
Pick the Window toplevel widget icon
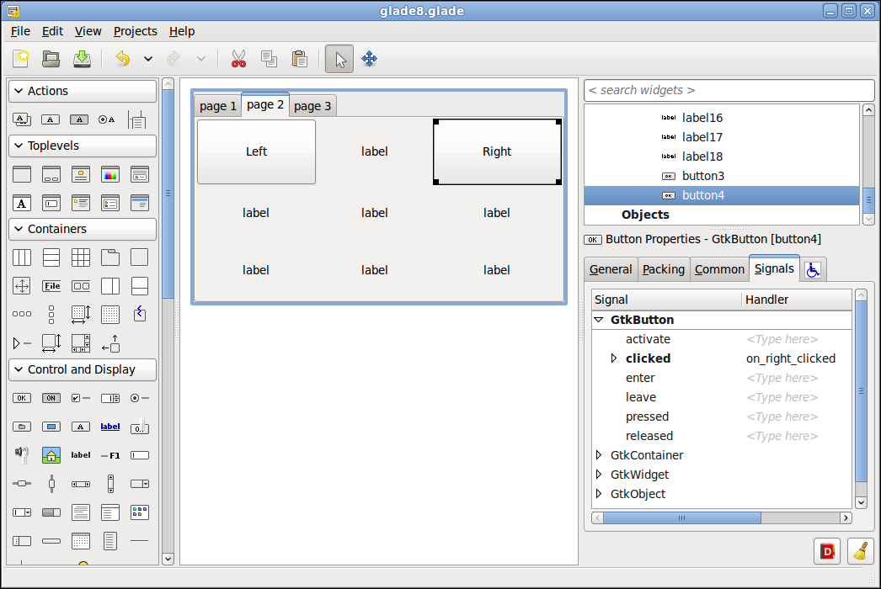(22, 175)
